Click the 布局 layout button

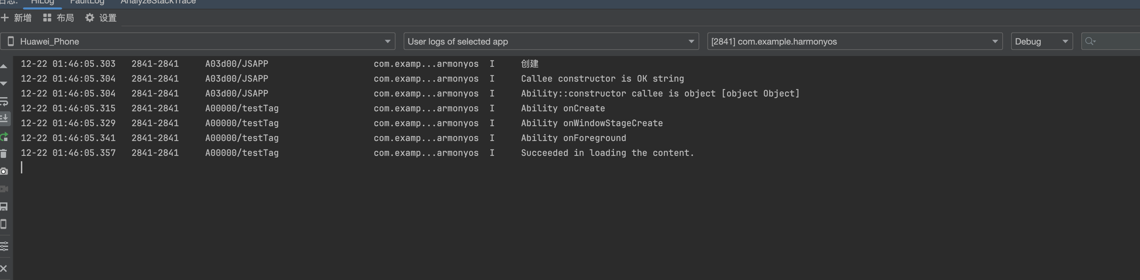pos(58,18)
